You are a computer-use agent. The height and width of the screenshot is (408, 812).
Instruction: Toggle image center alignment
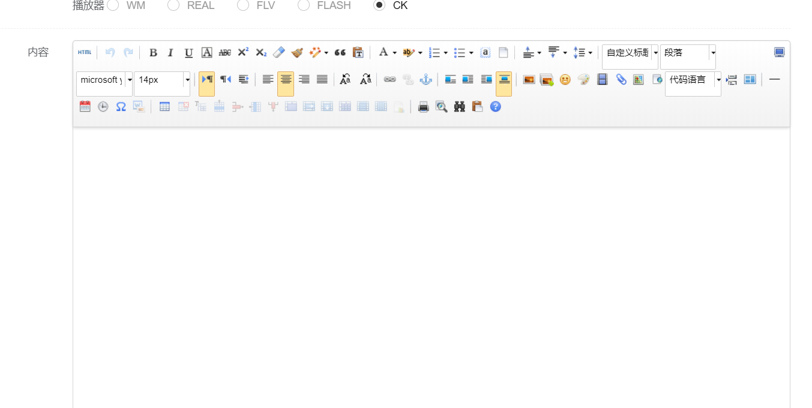coord(504,79)
